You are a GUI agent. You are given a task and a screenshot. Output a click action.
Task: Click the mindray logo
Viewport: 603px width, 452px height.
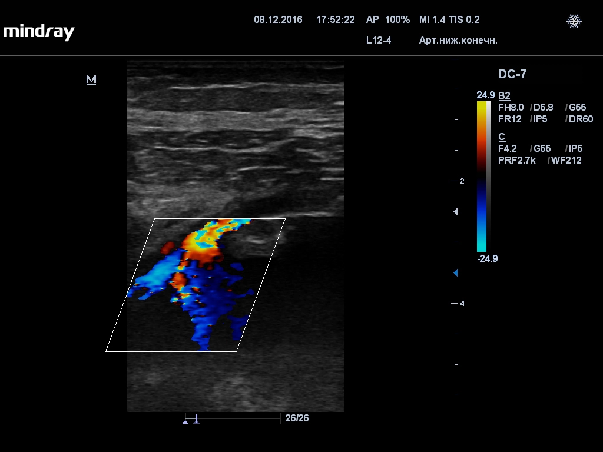(39, 32)
